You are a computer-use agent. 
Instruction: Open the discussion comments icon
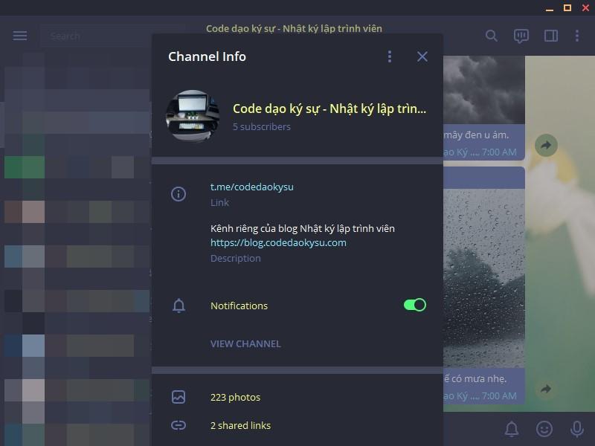coord(521,36)
